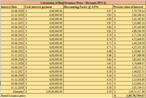
Task: Select the discount factor 0.93
Action: point(88,15)
